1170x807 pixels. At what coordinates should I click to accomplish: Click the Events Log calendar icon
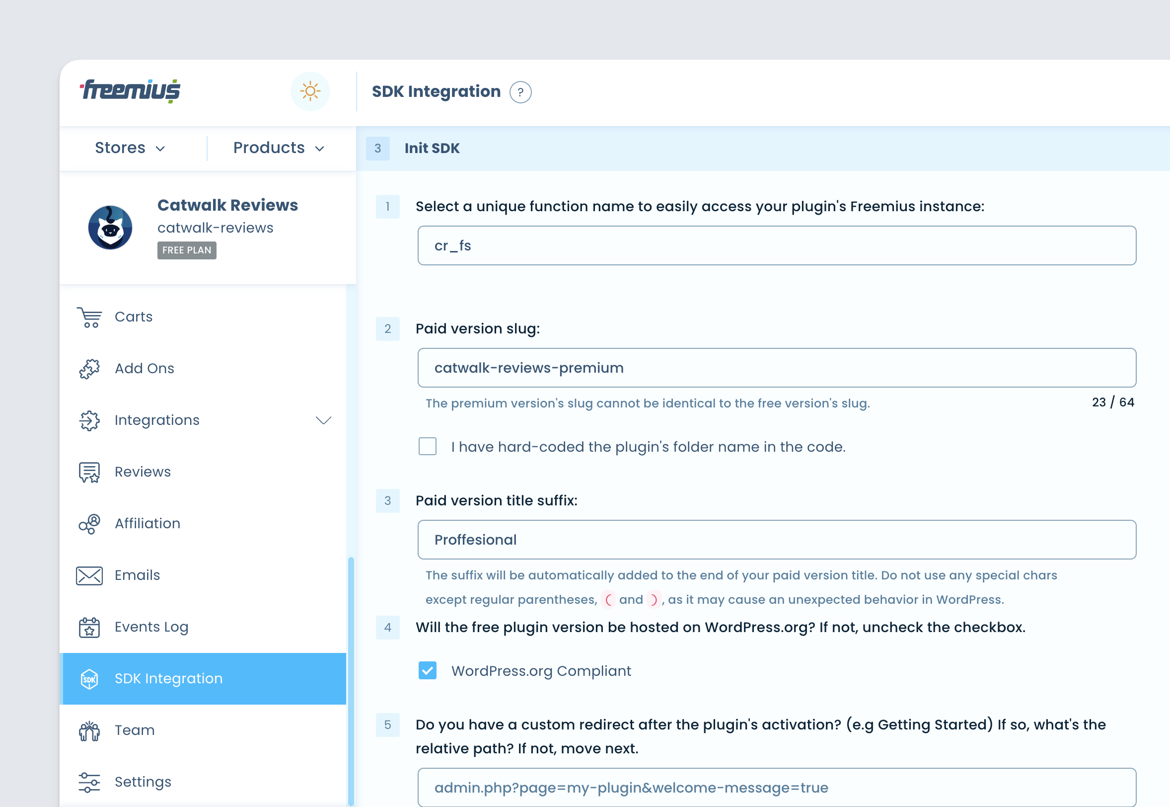coord(89,628)
